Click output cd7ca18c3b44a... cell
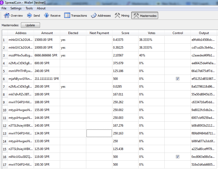218x169 pixels. click(204, 48)
